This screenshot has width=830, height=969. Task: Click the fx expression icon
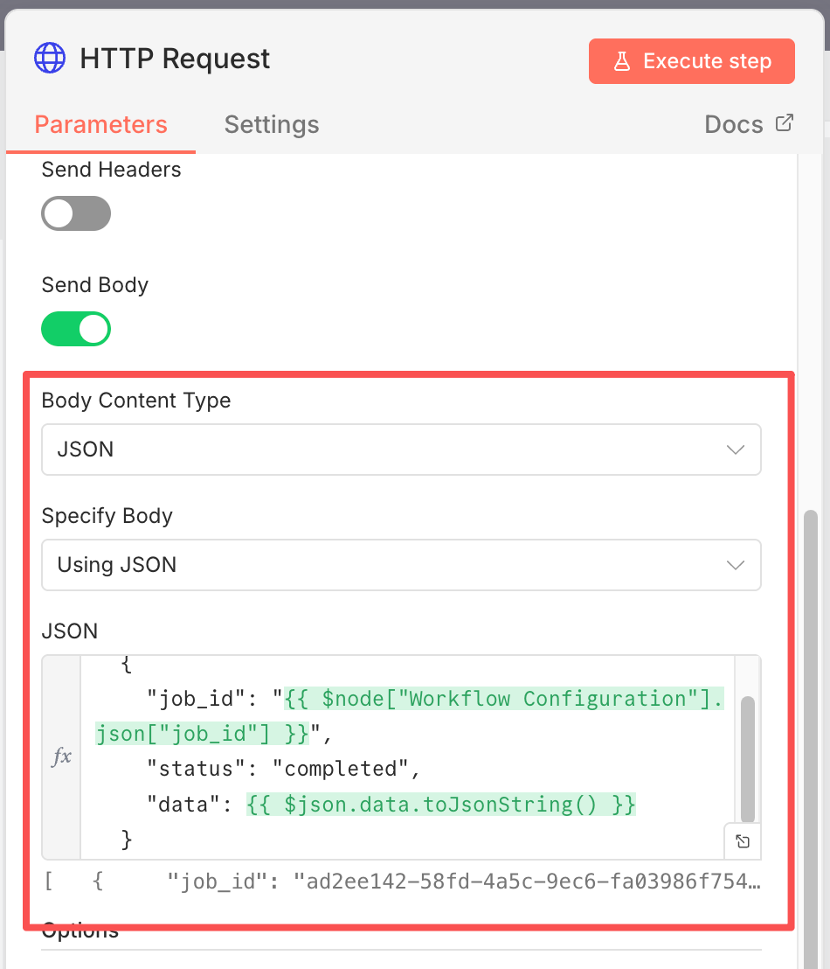coord(61,757)
